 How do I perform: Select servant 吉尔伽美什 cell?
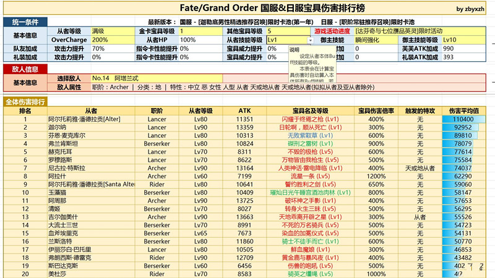91,217
